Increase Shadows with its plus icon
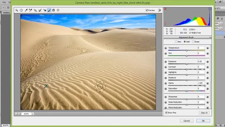The image size is (225, 127). point(207,78)
